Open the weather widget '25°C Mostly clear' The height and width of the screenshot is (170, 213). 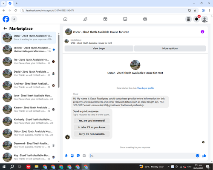coord(151,167)
